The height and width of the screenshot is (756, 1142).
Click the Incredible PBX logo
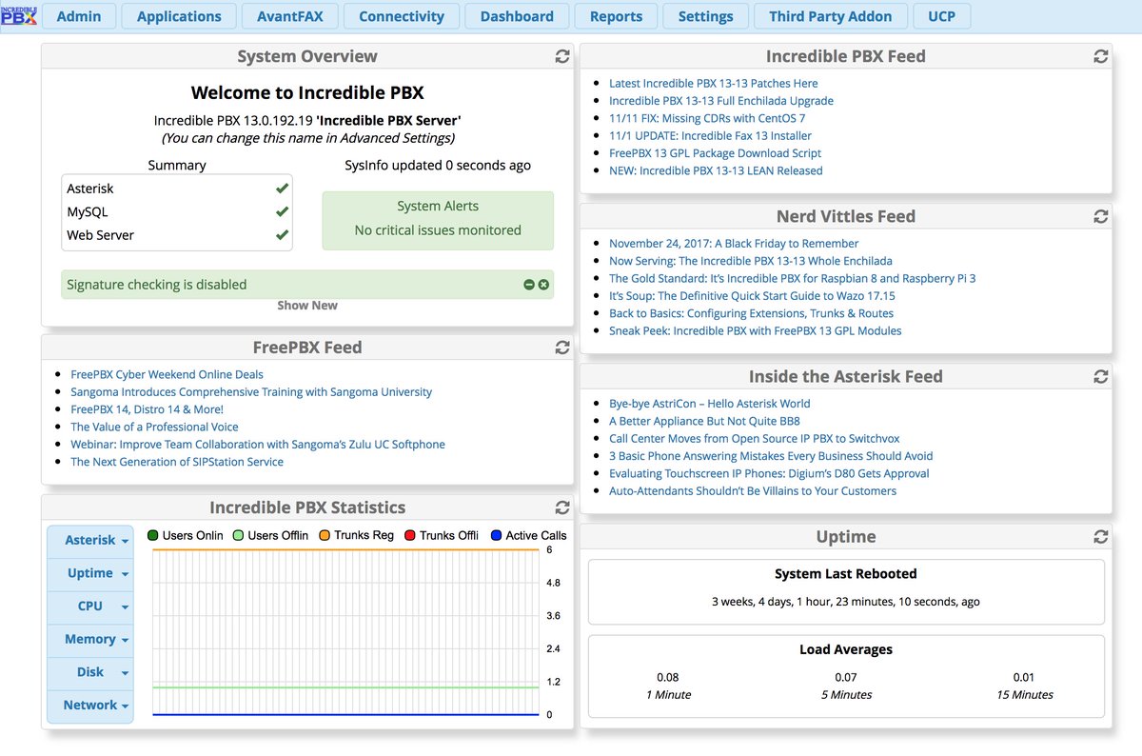pos(19,15)
